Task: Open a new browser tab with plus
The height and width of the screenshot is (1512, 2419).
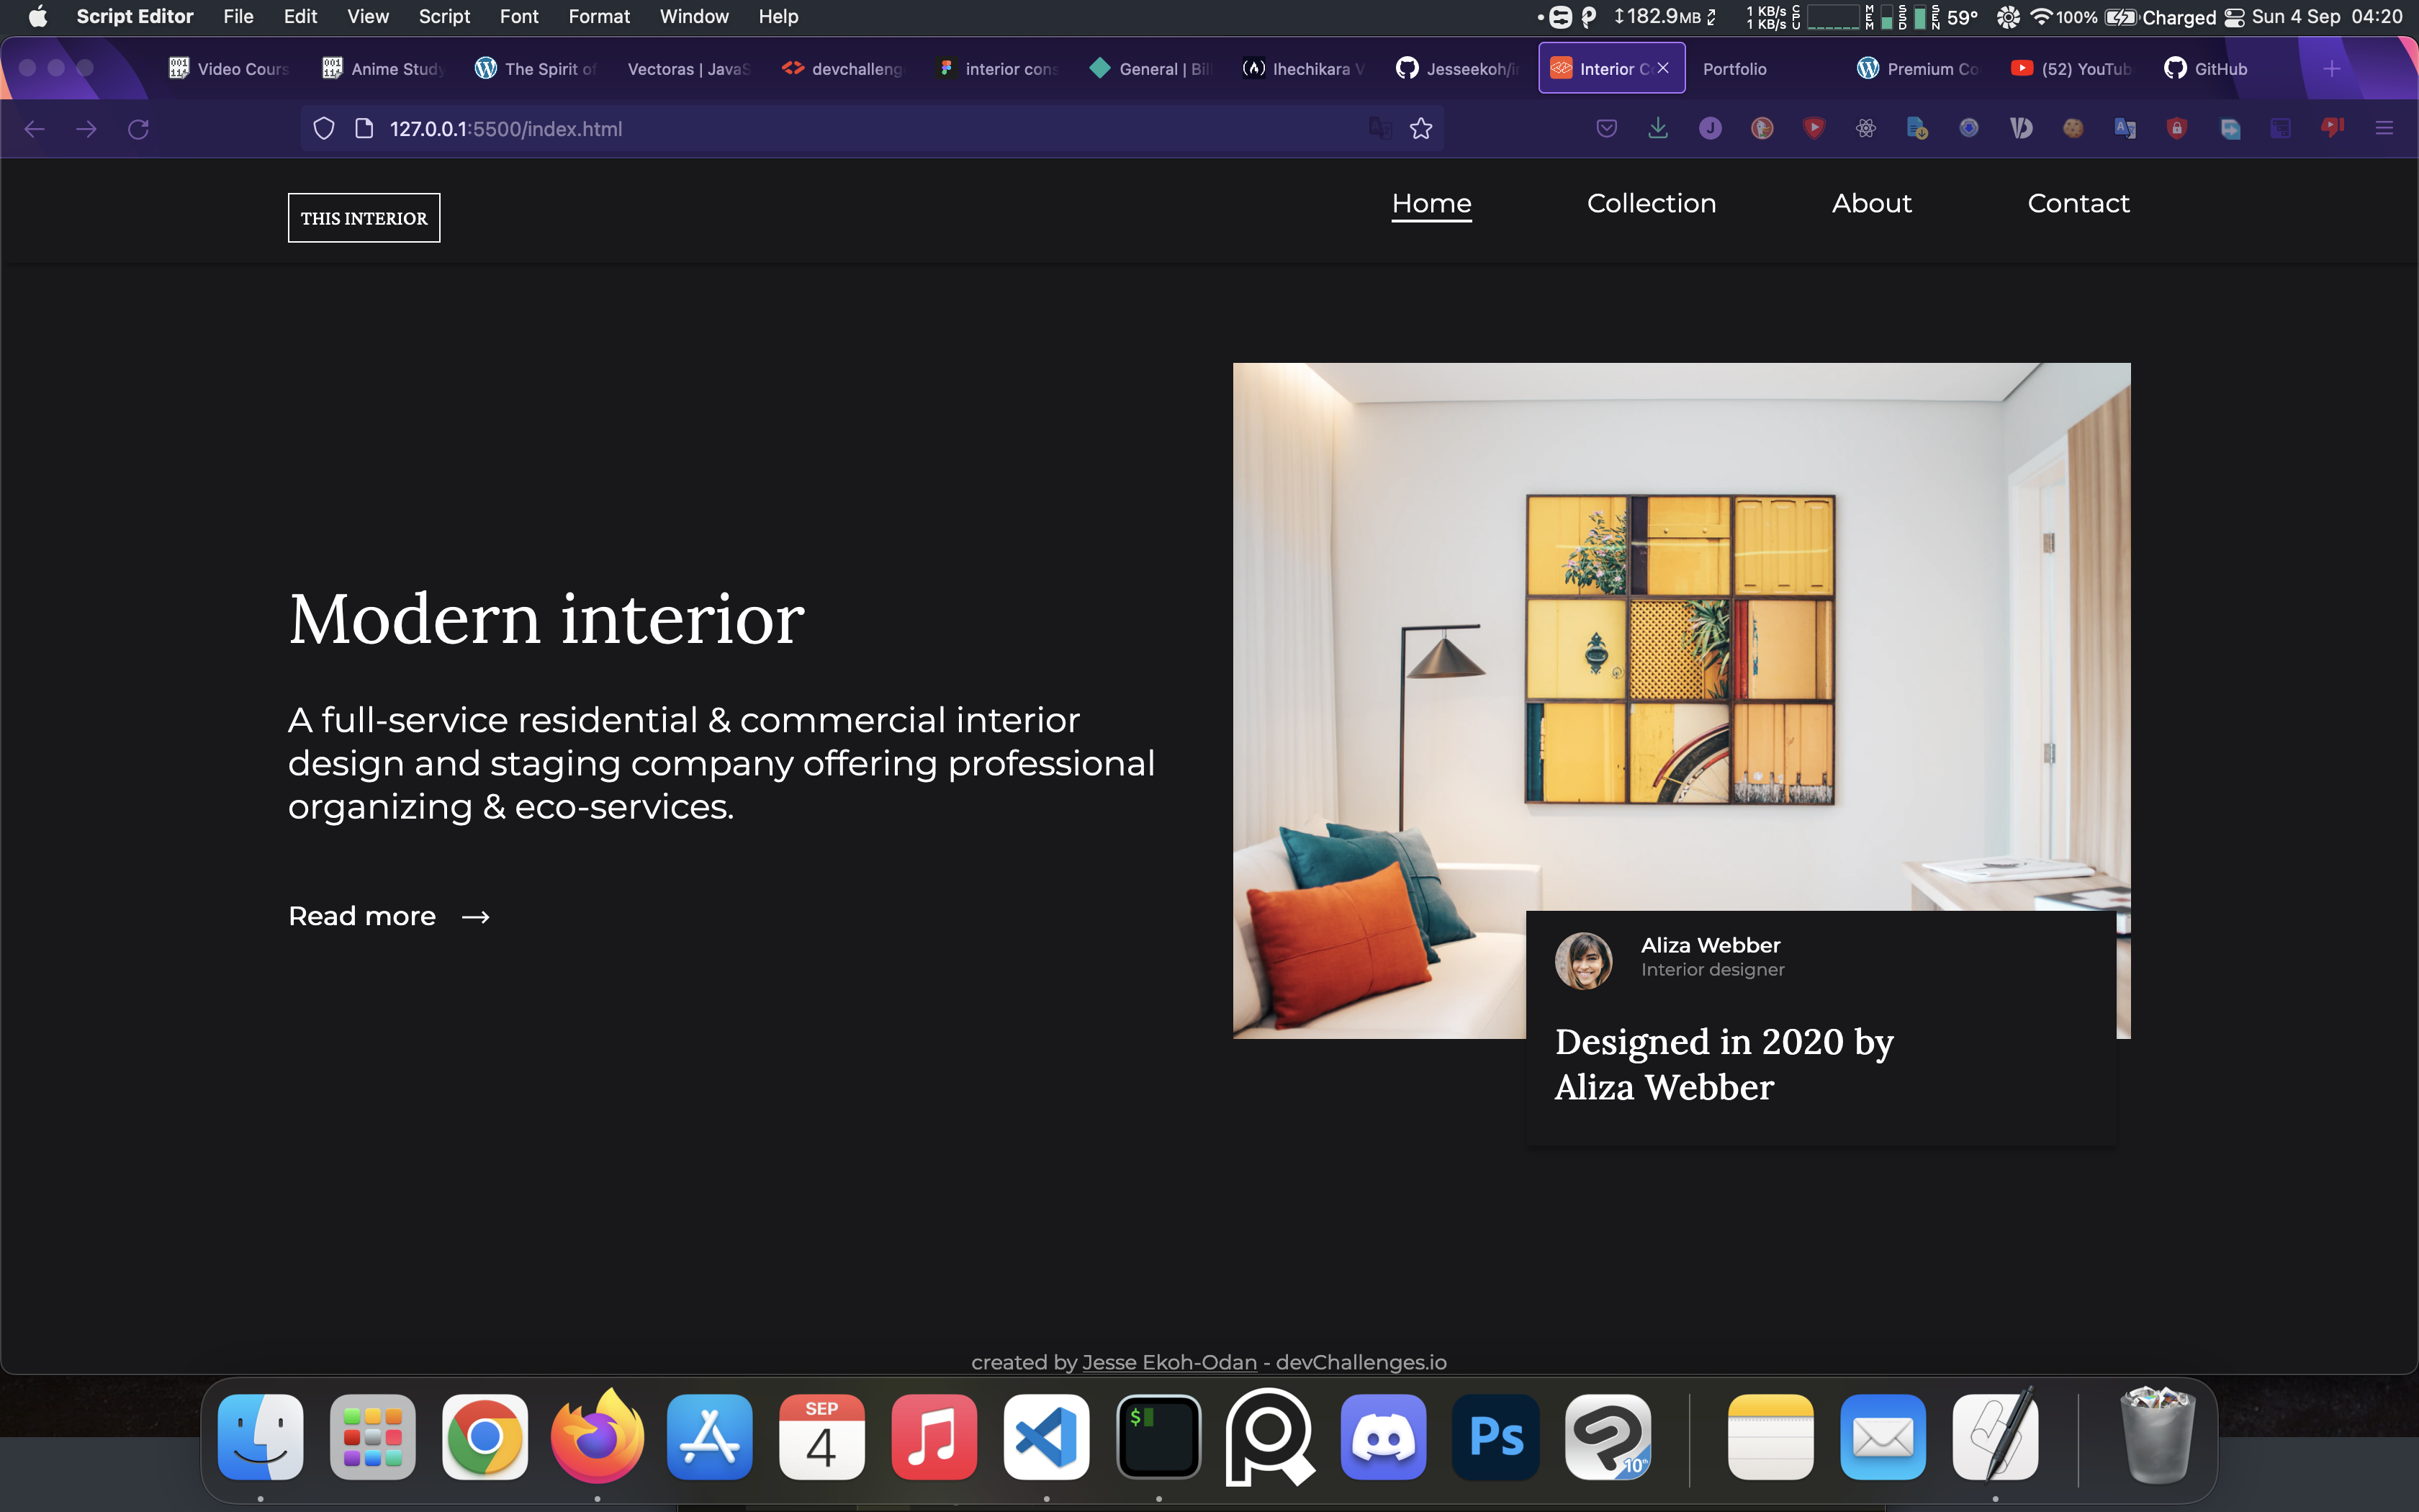Action: [x=2332, y=69]
